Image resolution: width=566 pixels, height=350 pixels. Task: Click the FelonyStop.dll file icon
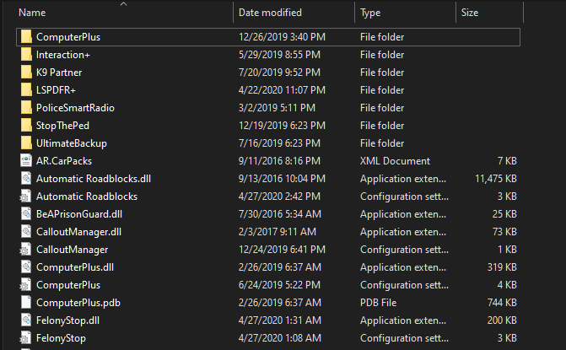click(x=26, y=320)
